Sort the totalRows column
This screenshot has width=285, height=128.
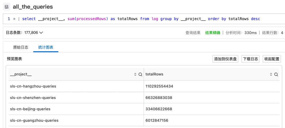click(x=271, y=75)
